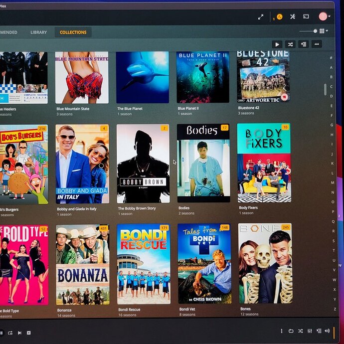Click the 'Bonanza' title text
The width and height of the screenshot is (344, 344).
tap(64, 310)
